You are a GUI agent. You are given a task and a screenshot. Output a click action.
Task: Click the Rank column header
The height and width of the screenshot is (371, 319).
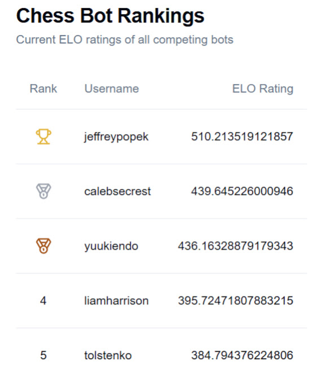click(x=43, y=89)
